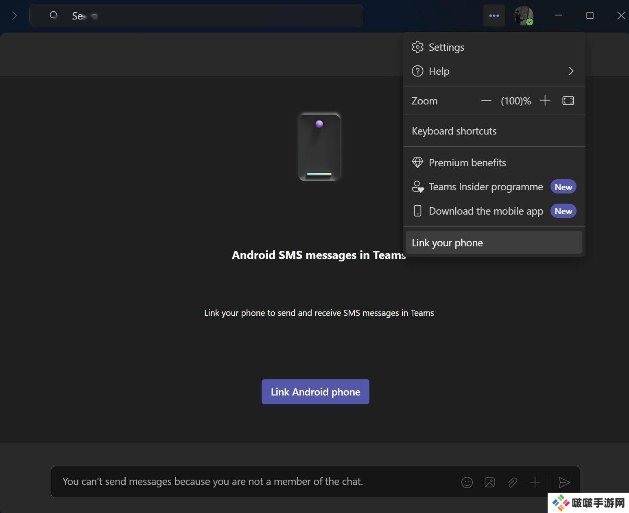The image size is (629, 513).
Task: Click the send arrow icon
Action: [564, 482]
